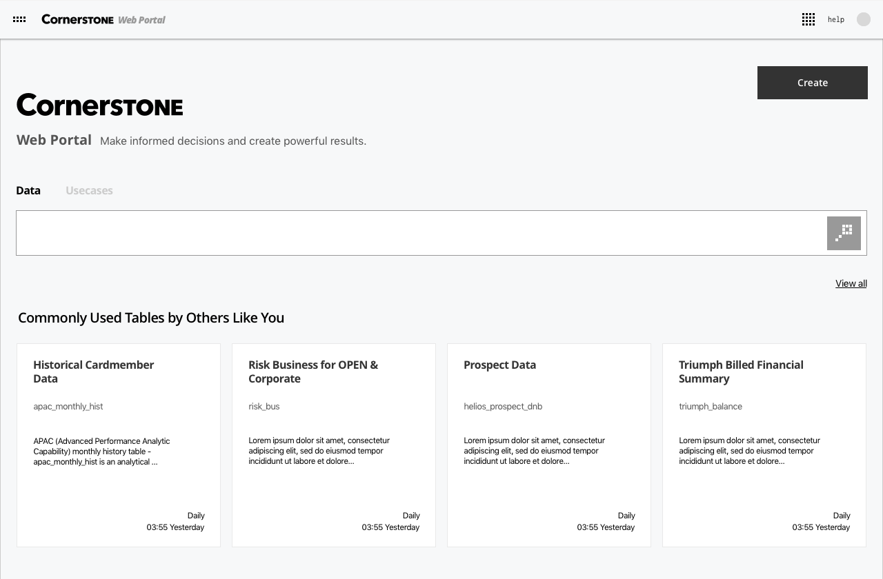Screen dimensions: 883x579
Task: Click Daily frequency on Risk Business card
Action: (x=411, y=516)
